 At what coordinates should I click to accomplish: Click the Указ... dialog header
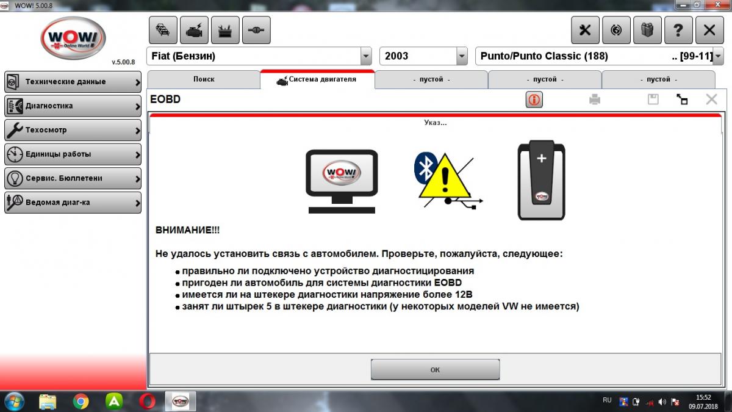pos(435,123)
